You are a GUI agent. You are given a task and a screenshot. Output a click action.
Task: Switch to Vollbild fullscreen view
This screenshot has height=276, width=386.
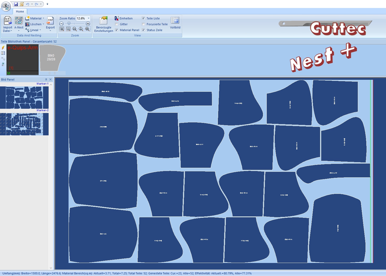click(x=175, y=21)
